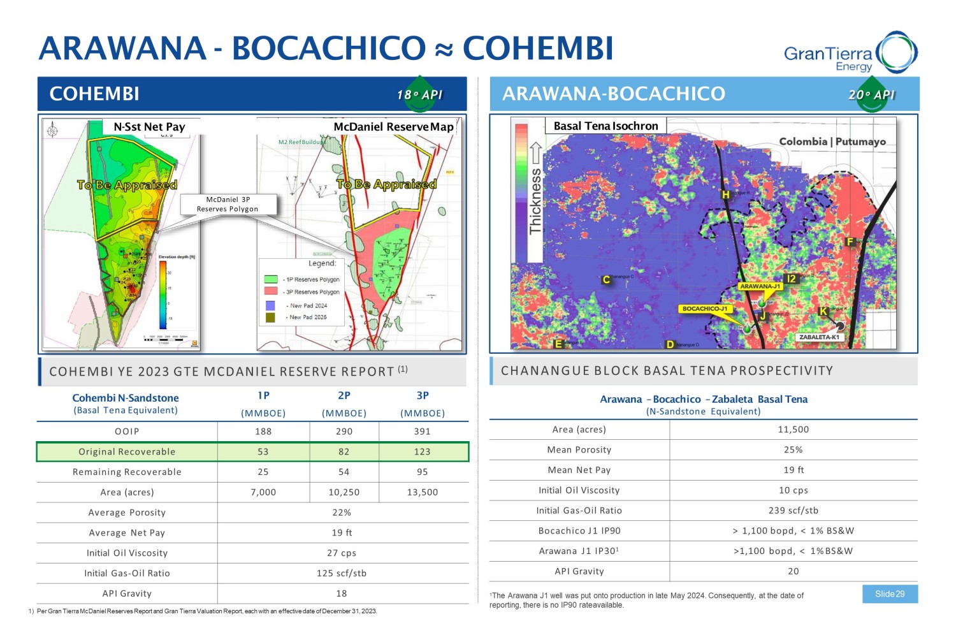
Task: Click the "Colombia | Putumayo" map label
Action: [832, 142]
